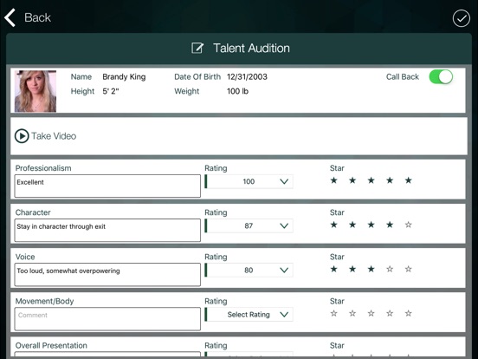The width and height of the screenshot is (478, 359).
Task: Toggle the Call Back switch
Action: click(x=441, y=76)
